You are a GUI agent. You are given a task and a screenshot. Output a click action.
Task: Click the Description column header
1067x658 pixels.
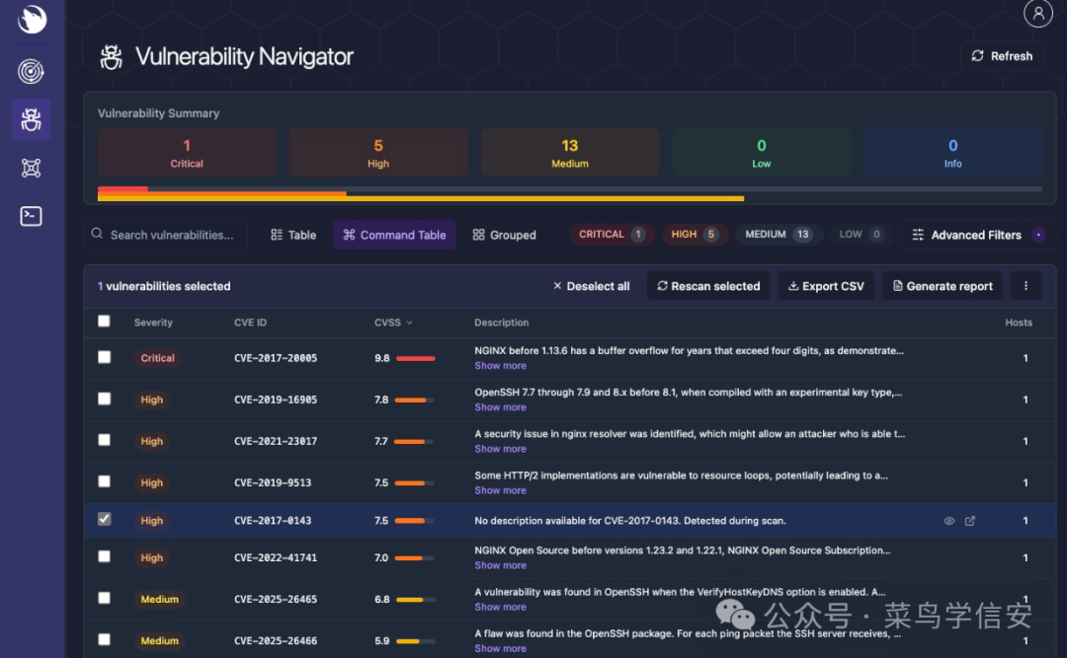(502, 323)
